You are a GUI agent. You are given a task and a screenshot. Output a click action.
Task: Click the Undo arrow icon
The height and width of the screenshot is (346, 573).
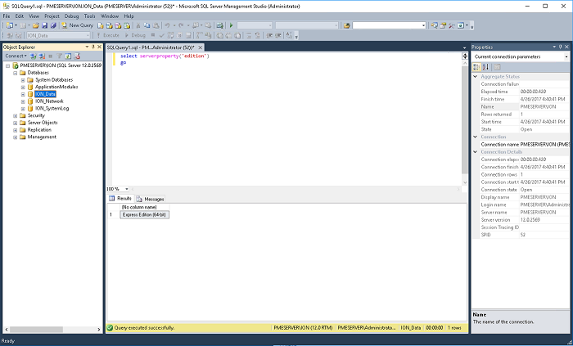click(x=167, y=25)
